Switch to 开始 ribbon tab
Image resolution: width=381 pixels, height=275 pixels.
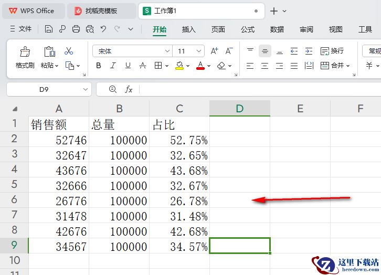coord(160,29)
